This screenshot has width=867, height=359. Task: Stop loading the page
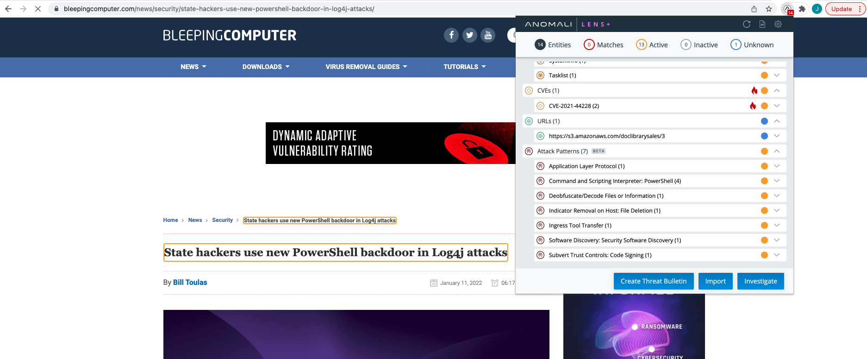[x=38, y=9]
